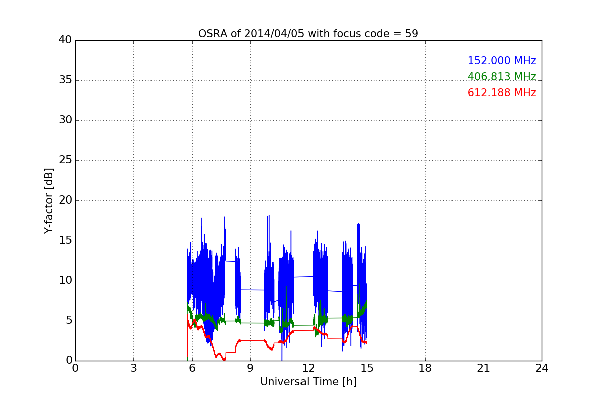Click the y-axis tick label 40
This screenshot has width=602, height=401.
[65, 40]
